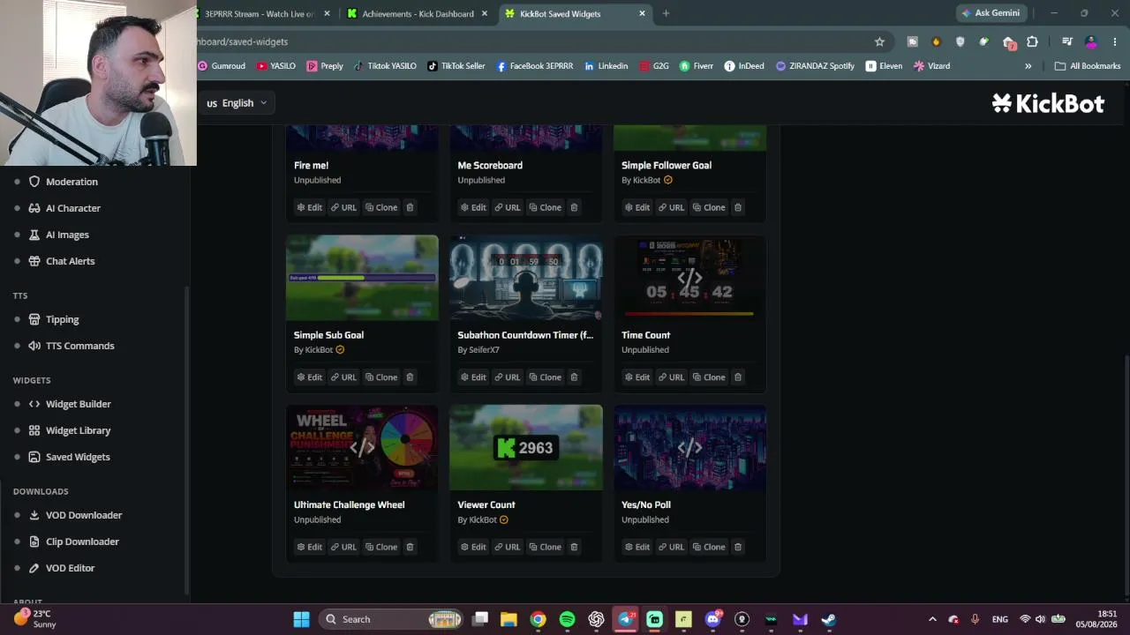1130x635 pixels.
Task: Click the Ask Gemini button
Action: click(x=991, y=13)
